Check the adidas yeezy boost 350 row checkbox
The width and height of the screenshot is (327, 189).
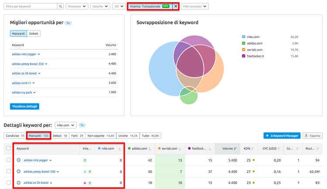click(8, 171)
